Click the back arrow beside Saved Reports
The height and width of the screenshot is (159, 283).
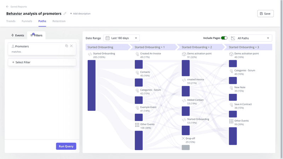[x=7, y=7]
